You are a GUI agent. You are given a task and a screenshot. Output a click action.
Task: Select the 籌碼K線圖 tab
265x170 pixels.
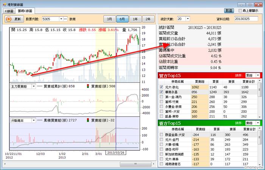tap(25, 11)
